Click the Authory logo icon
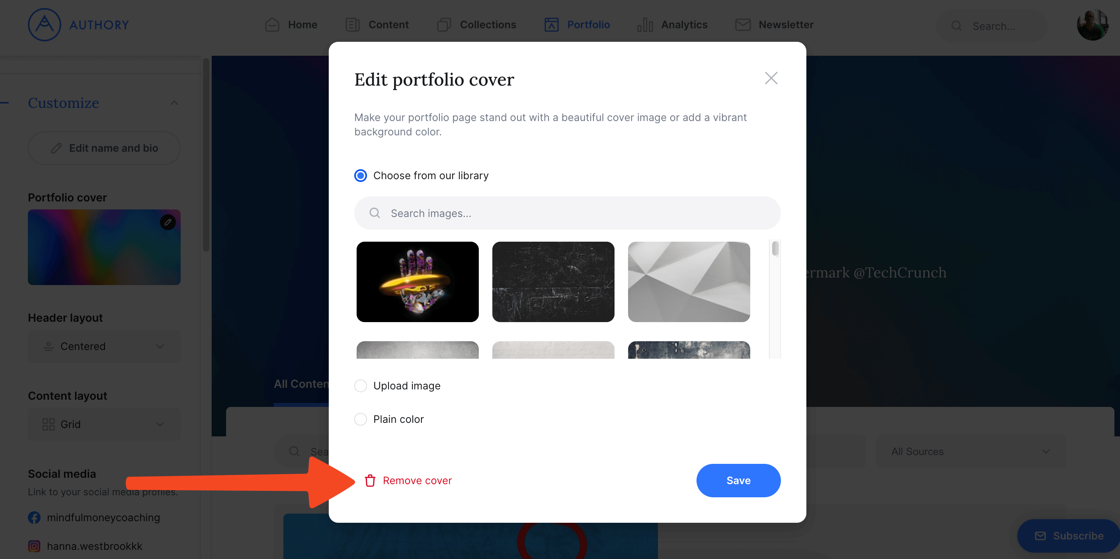The height and width of the screenshot is (559, 1120). pos(44,25)
